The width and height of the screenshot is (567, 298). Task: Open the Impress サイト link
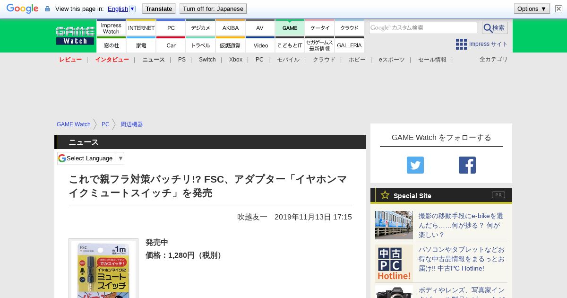[488, 44]
